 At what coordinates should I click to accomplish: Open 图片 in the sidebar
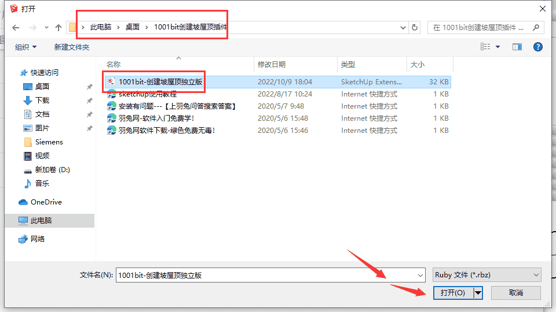(x=42, y=128)
